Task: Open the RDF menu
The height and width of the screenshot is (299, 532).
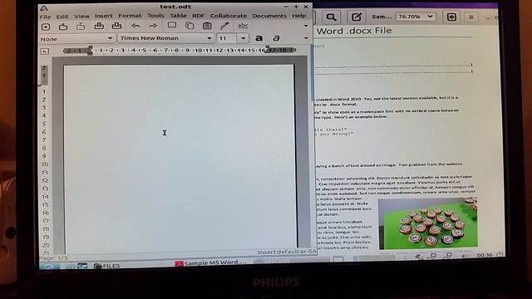Action: click(198, 16)
